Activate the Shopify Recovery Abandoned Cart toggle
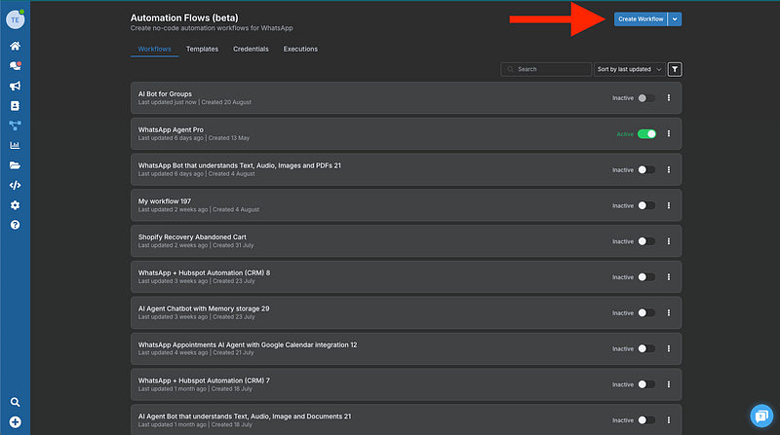The image size is (780, 435). (x=646, y=241)
